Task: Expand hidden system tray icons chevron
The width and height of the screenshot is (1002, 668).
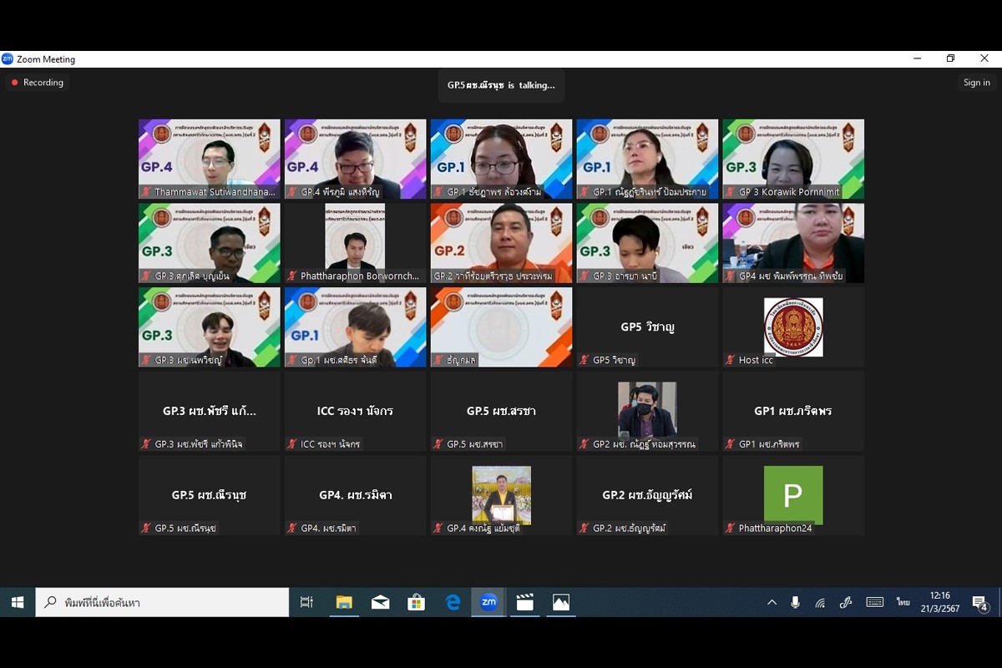Action: 772,602
